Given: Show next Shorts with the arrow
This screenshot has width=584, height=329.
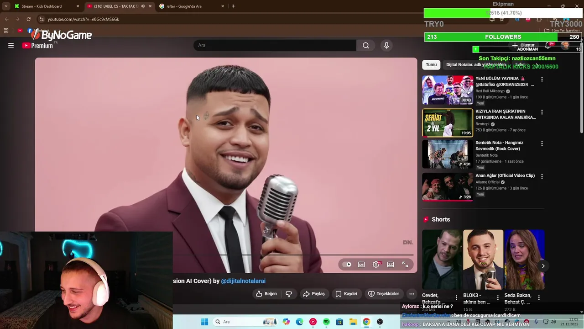Looking at the screenshot, I should 543,266.
